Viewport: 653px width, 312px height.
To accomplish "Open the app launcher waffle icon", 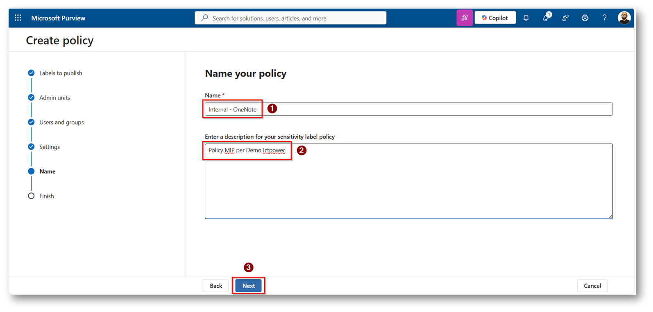I will [18, 18].
